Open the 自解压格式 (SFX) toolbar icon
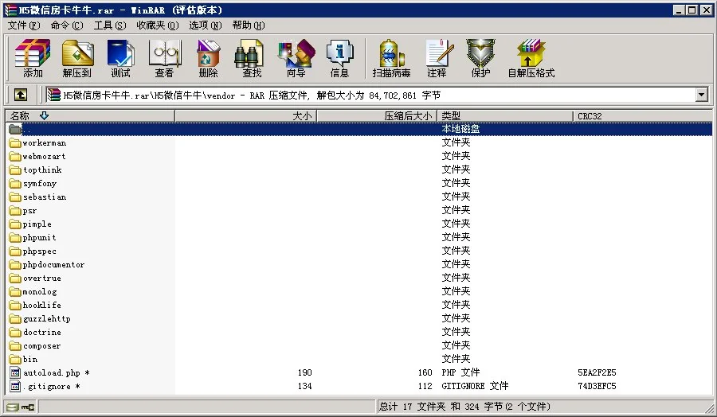 [531, 58]
